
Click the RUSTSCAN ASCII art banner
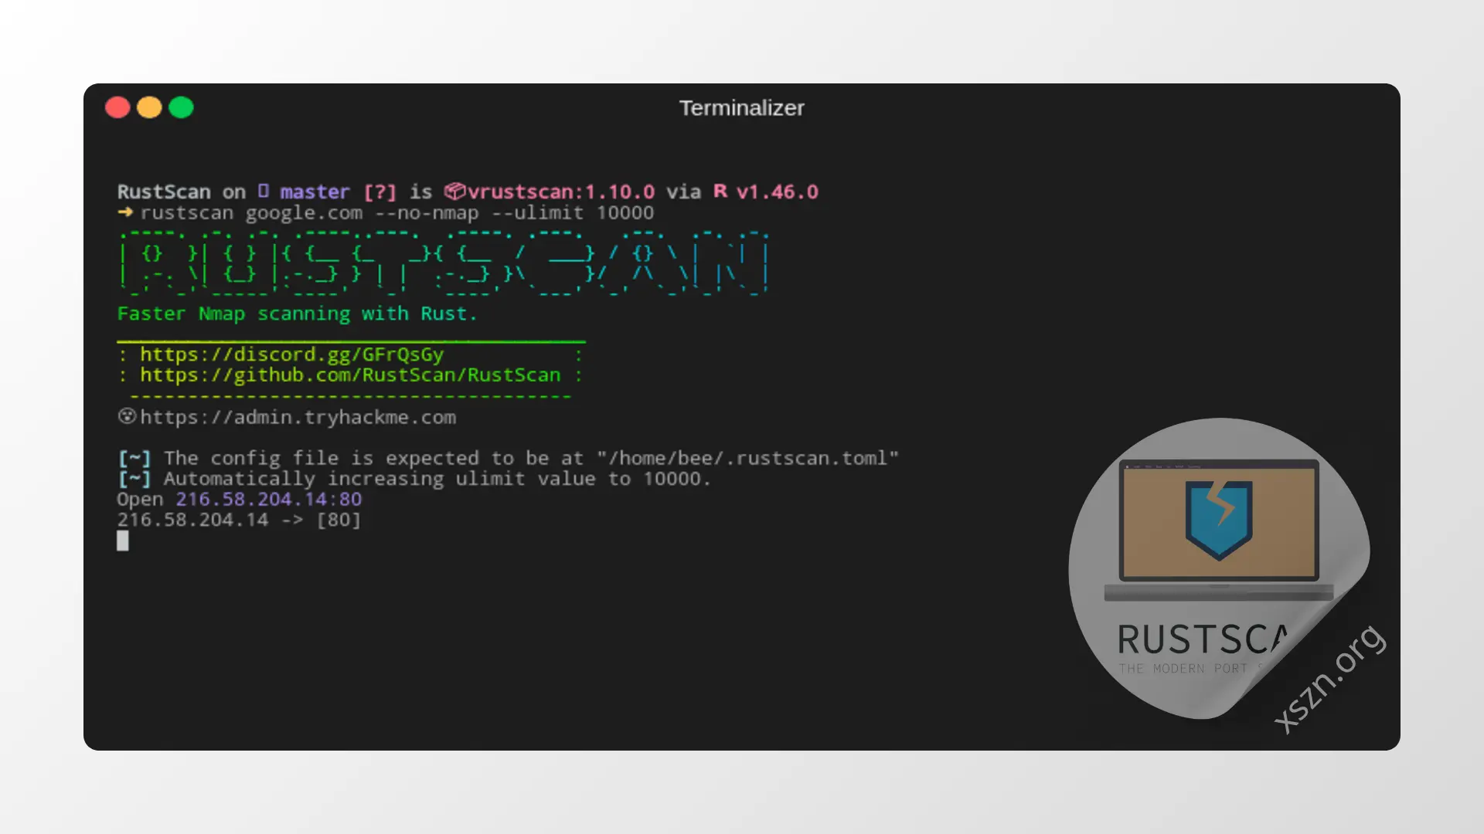444,263
